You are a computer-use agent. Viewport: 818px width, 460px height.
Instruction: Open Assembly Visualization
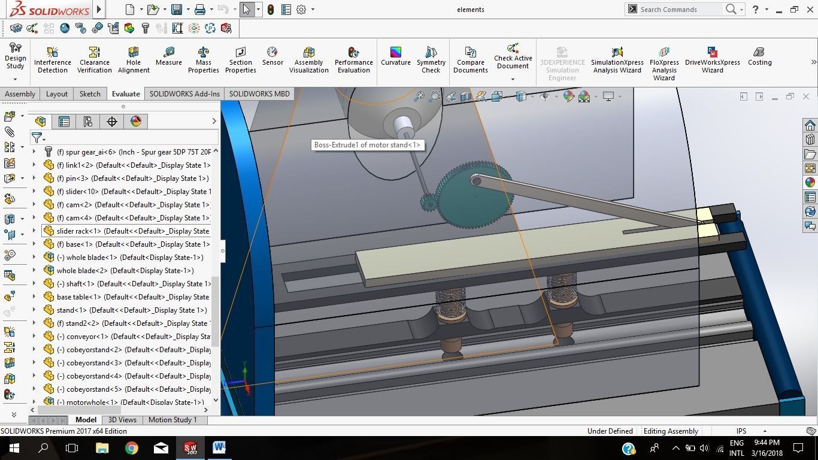point(309,60)
